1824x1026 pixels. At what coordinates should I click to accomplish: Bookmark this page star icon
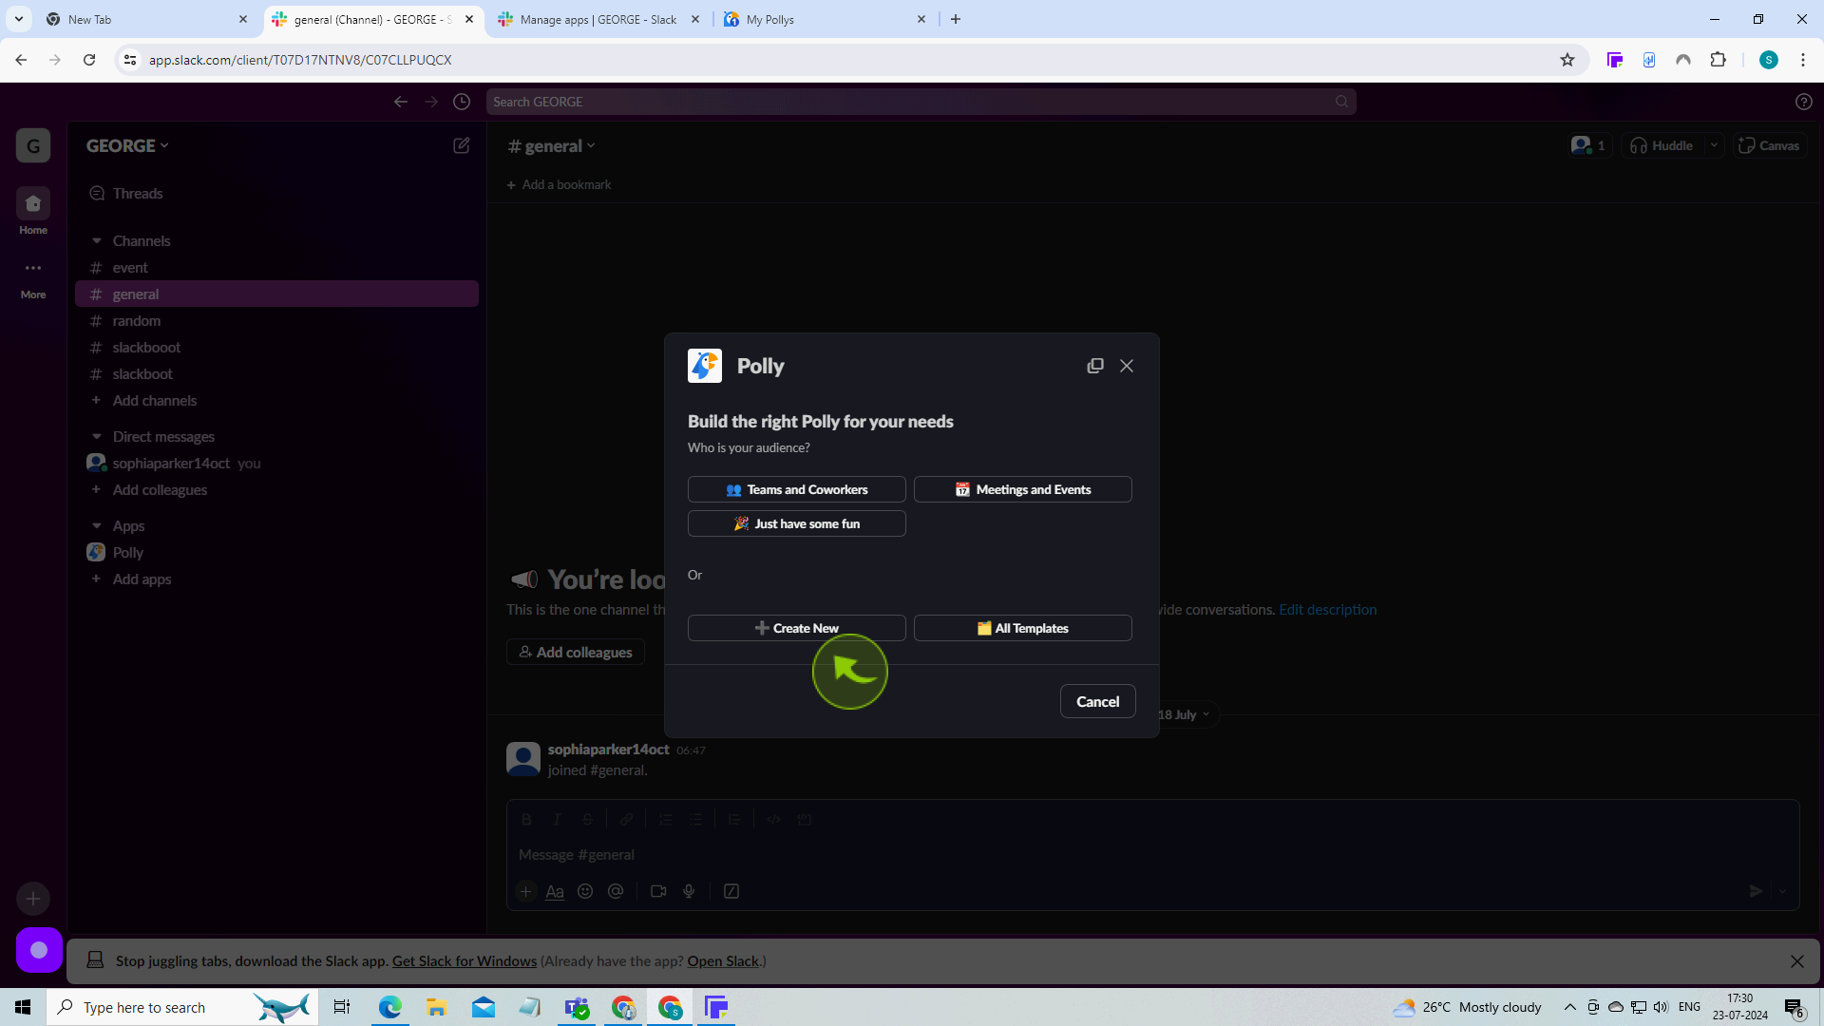point(1567,60)
